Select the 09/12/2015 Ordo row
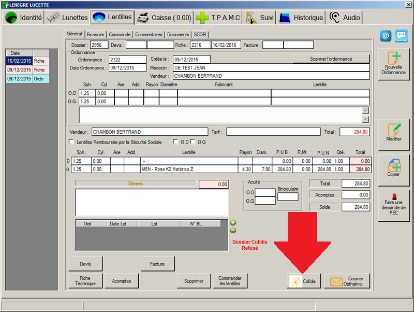414x312 pixels. 27,79
